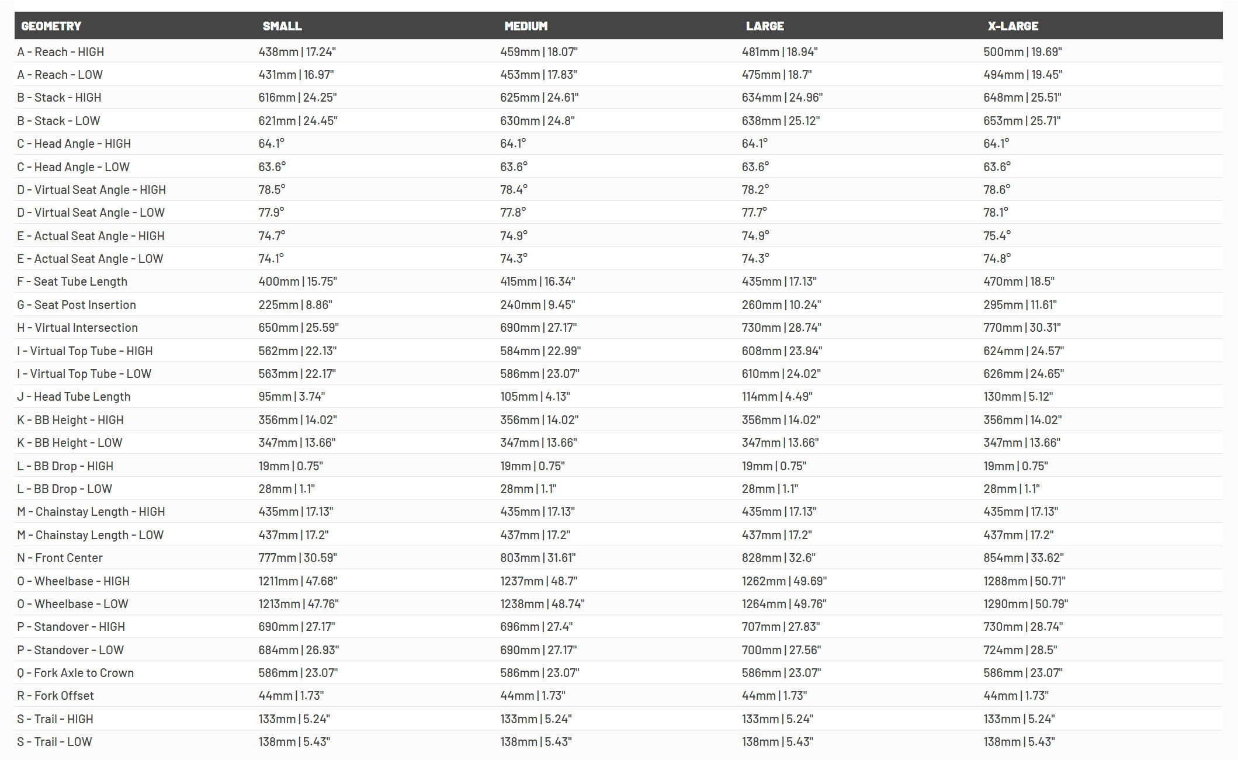Select the 1262mm Large wheelbase value
The width and height of the screenshot is (1238, 760).
784,581
